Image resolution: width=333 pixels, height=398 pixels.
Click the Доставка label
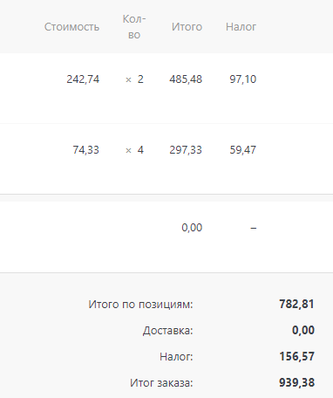167,331
